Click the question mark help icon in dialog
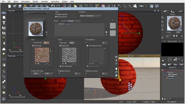 tap(116, 64)
